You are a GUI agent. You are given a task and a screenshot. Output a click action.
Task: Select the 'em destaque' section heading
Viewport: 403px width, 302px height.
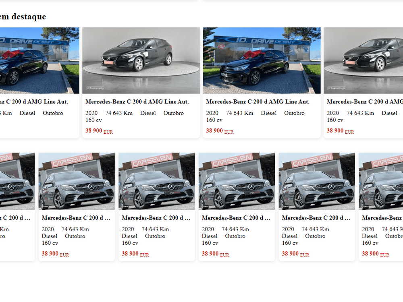[x=23, y=17]
